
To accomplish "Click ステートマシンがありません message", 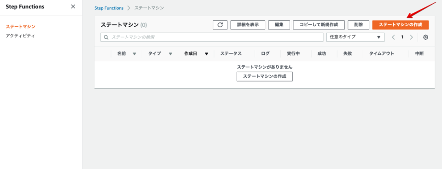I will pyautogui.click(x=265, y=67).
